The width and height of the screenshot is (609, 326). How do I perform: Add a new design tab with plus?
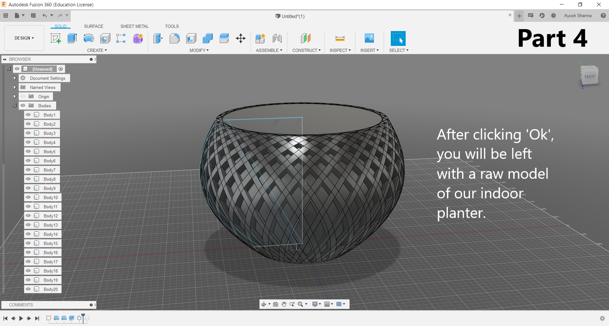[519, 16]
